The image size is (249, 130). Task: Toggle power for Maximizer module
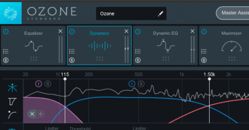point(204,32)
